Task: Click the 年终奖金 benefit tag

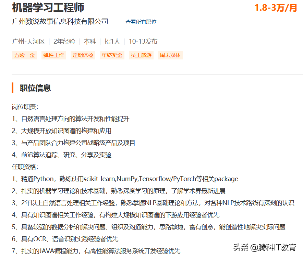Action: pyautogui.click(x=112, y=55)
